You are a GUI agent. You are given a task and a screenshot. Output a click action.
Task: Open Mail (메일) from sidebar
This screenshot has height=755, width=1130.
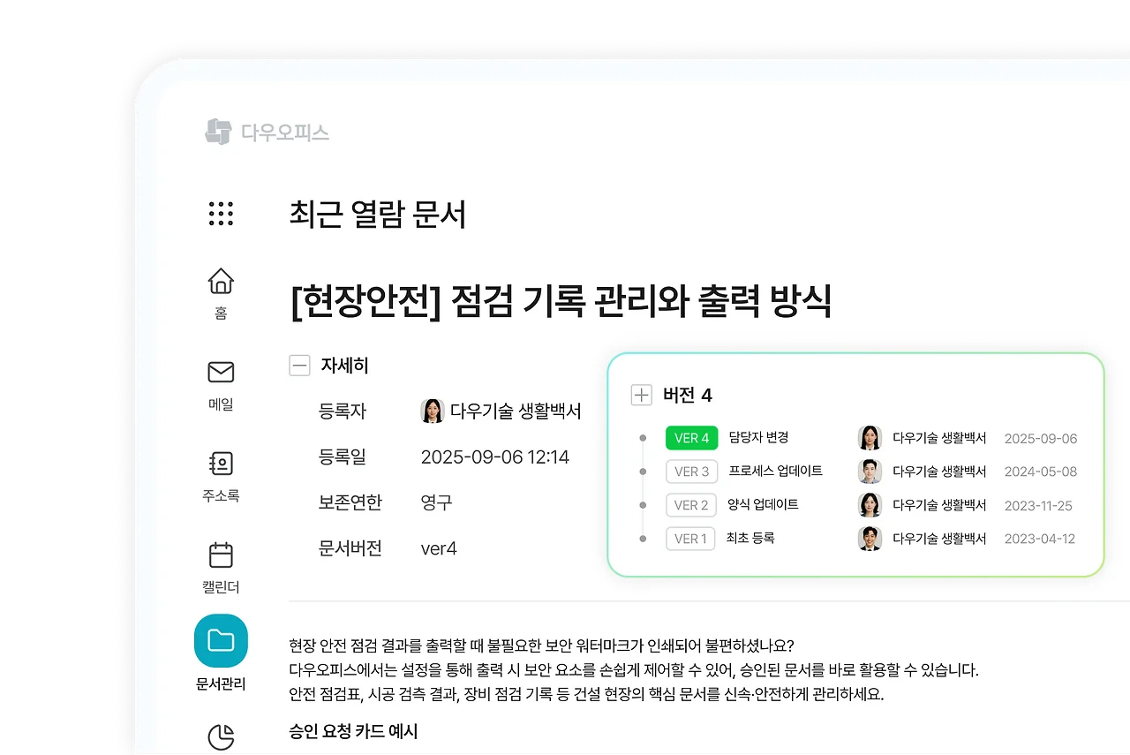(221, 373)
